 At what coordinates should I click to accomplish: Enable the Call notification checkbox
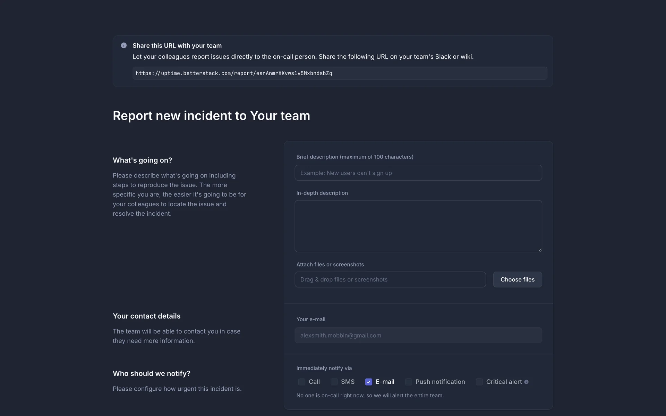point(302,382)
